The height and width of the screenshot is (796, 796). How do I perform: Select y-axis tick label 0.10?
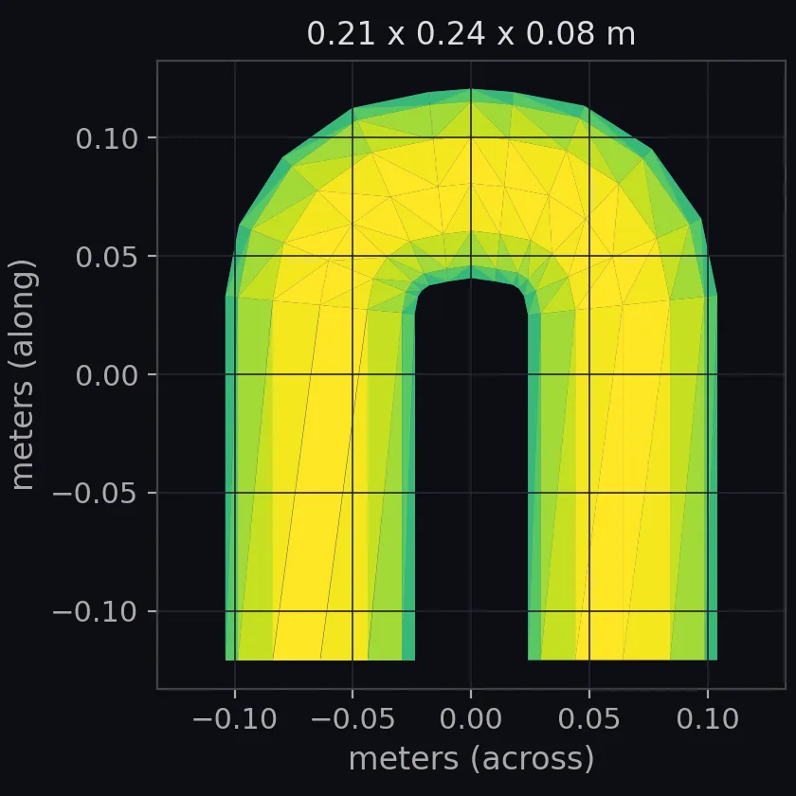106,138
